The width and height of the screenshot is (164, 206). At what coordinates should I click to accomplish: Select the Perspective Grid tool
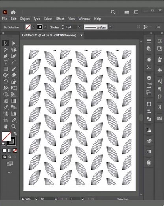click(14, 94)
